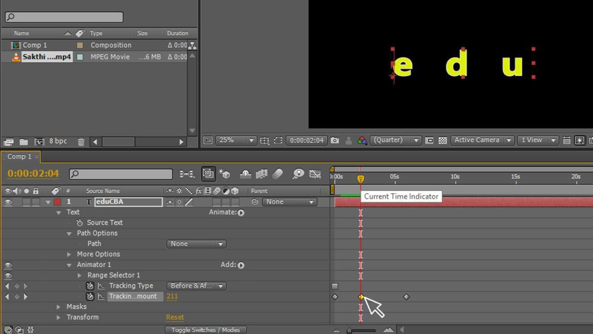This screenshot has height=334, width=593.
Task: Hide the eduCBA layer video
Action: coord(8,202)
